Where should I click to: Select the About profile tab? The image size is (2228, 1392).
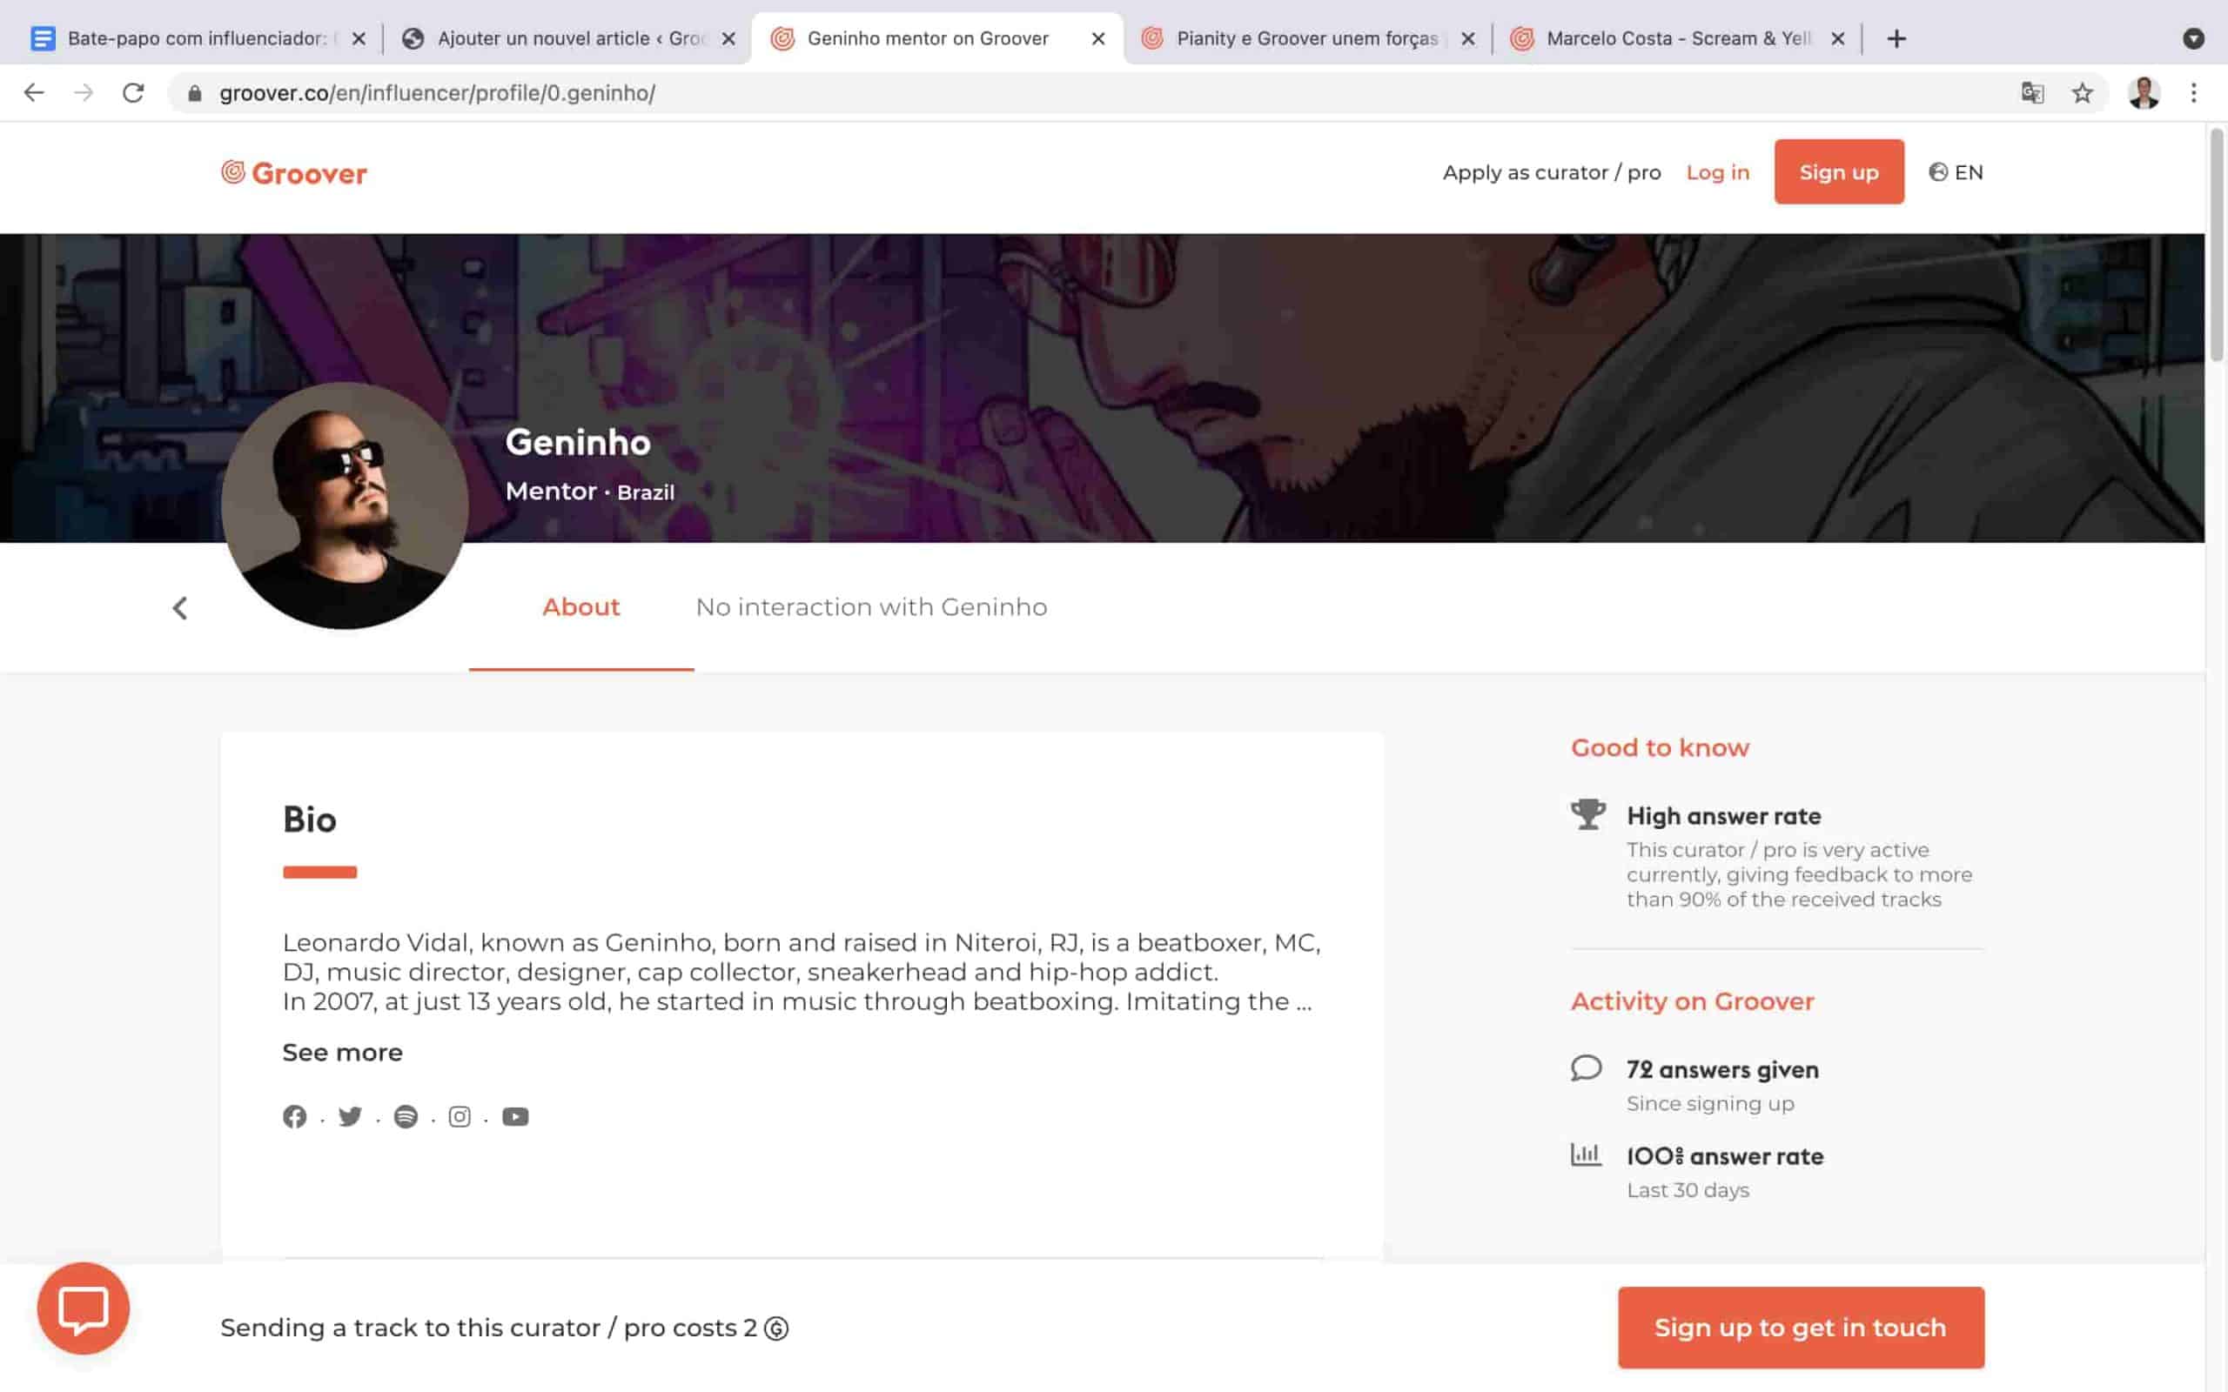pyautogui.click(x=581, y=607)
